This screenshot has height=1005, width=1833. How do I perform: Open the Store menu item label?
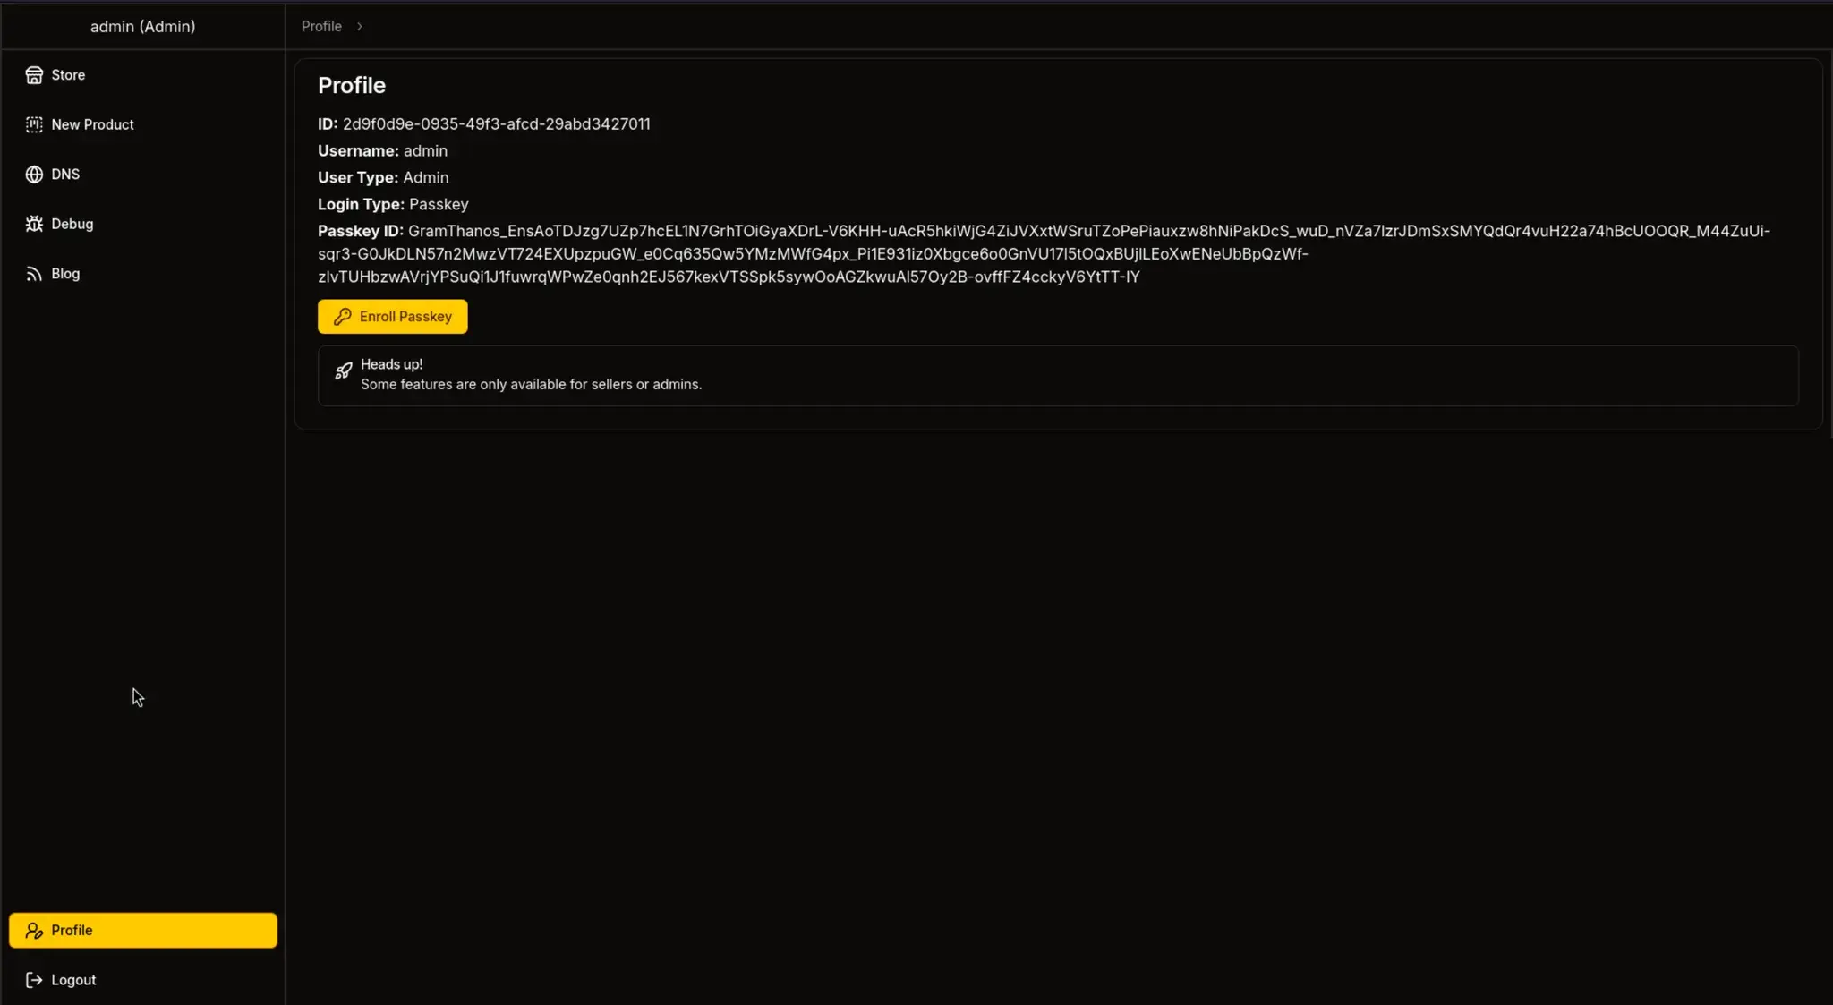click(x=68, y=75)
